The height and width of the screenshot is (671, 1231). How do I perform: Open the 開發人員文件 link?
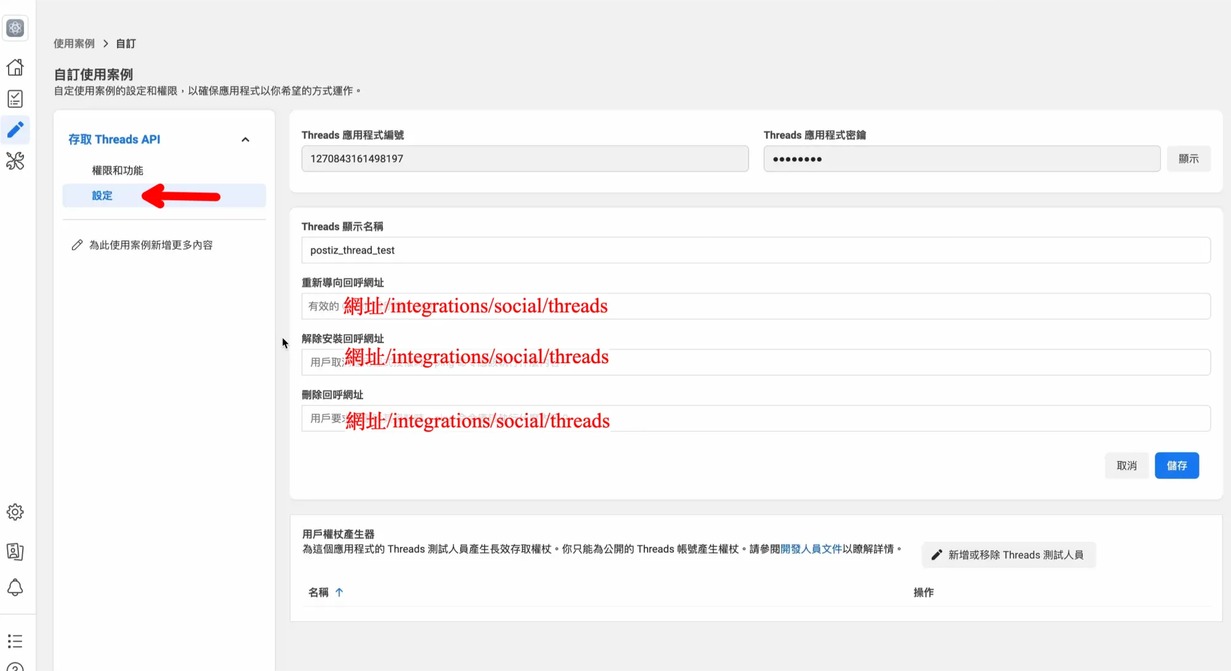tap(811, 549)
